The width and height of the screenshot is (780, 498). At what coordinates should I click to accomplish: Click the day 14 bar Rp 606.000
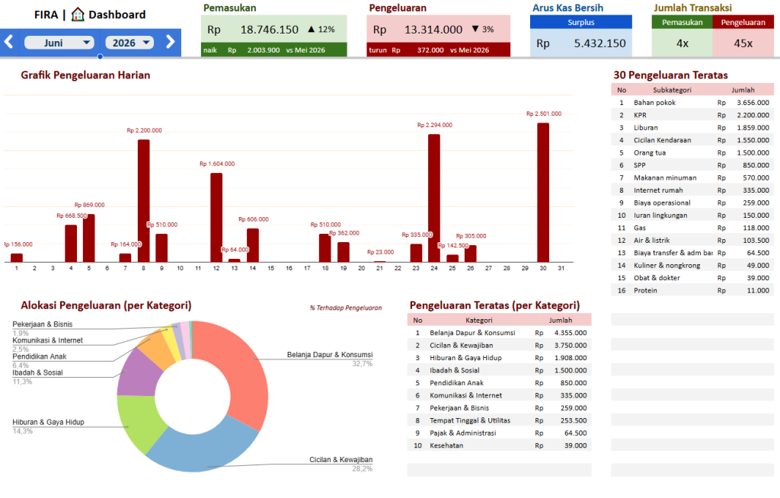coord(253,245)
